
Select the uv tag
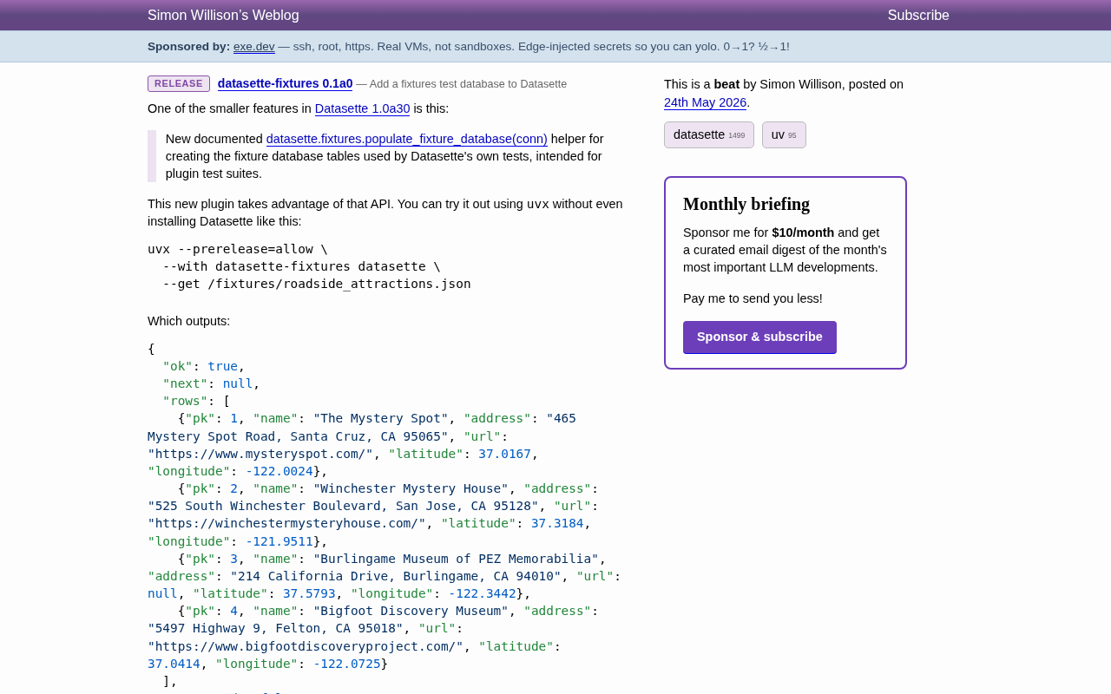pos(784,135)
